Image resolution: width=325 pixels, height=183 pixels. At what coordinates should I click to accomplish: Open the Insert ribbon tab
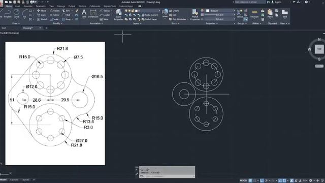pyautogui.click(x=18, y=6)
